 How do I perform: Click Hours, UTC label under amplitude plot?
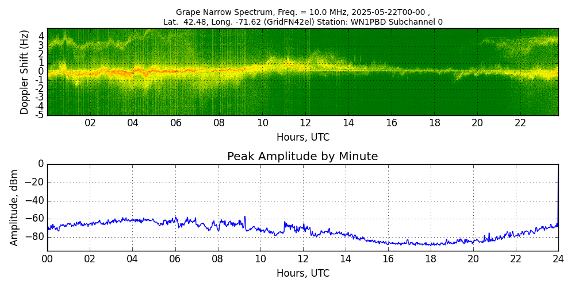[302, 273]
